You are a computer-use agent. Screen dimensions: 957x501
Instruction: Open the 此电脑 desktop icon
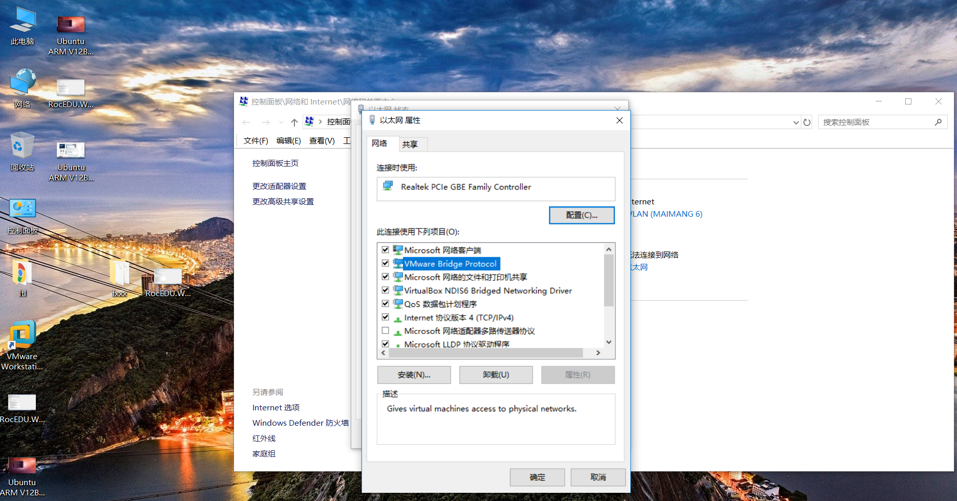[23, 26]
